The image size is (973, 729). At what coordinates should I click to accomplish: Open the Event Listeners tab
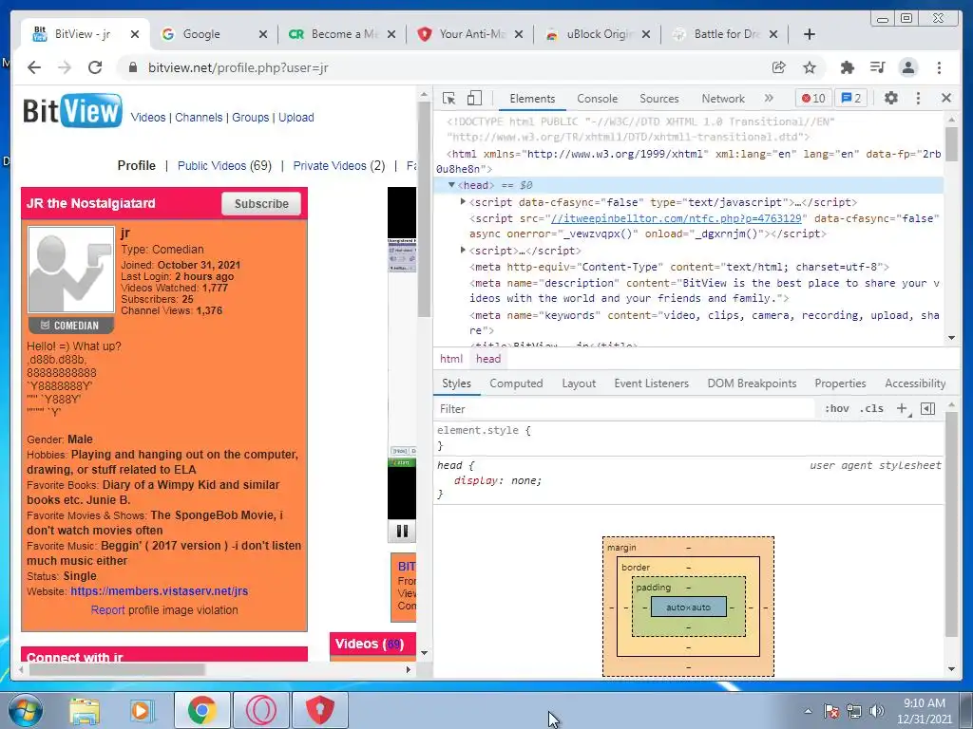pyautogui.click(x=652, y=383)
